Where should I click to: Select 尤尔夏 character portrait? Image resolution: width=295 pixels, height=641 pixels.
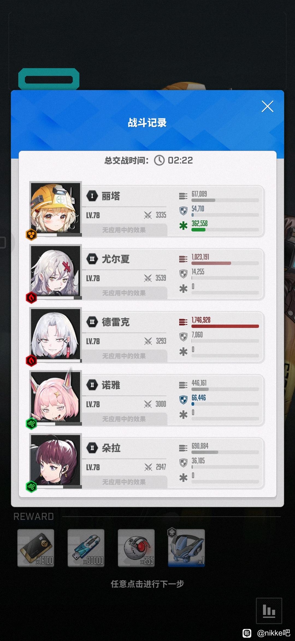pos(56,271)
